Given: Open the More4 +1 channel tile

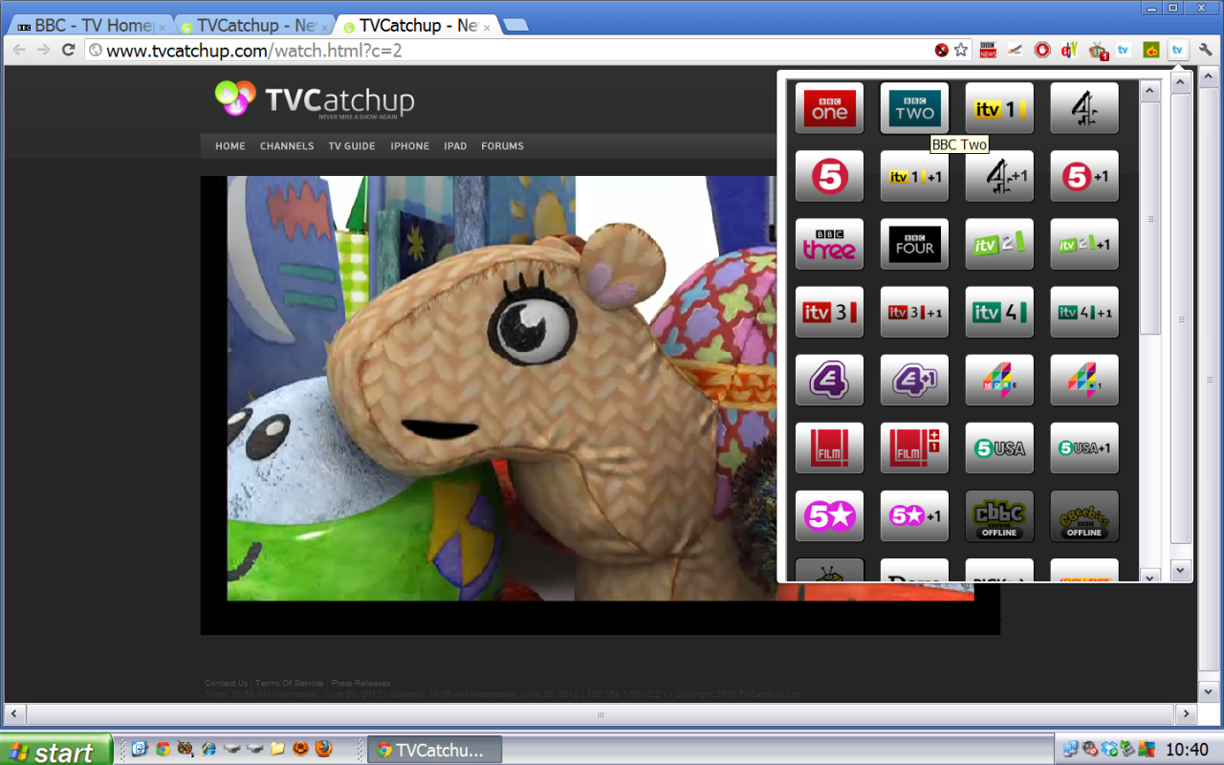Looking at the screenshot, I should [x=1084, y=381].
